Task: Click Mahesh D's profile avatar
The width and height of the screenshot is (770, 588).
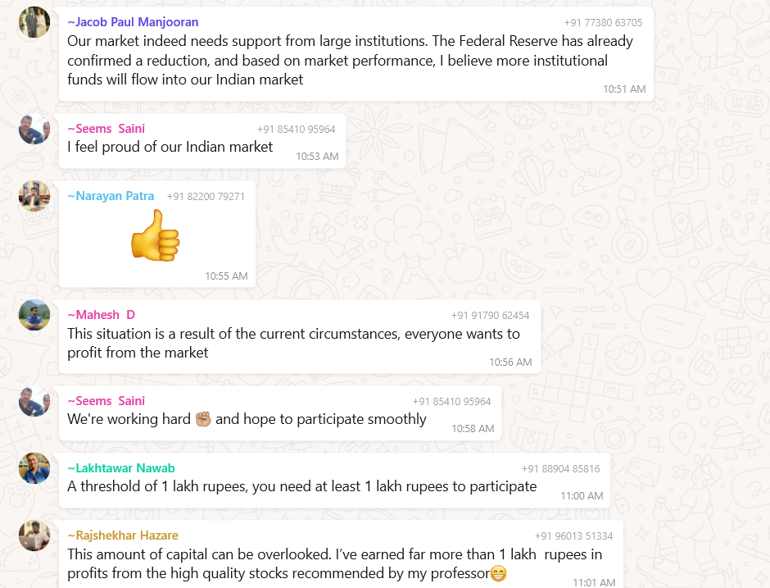Action: tap(34, 315)
